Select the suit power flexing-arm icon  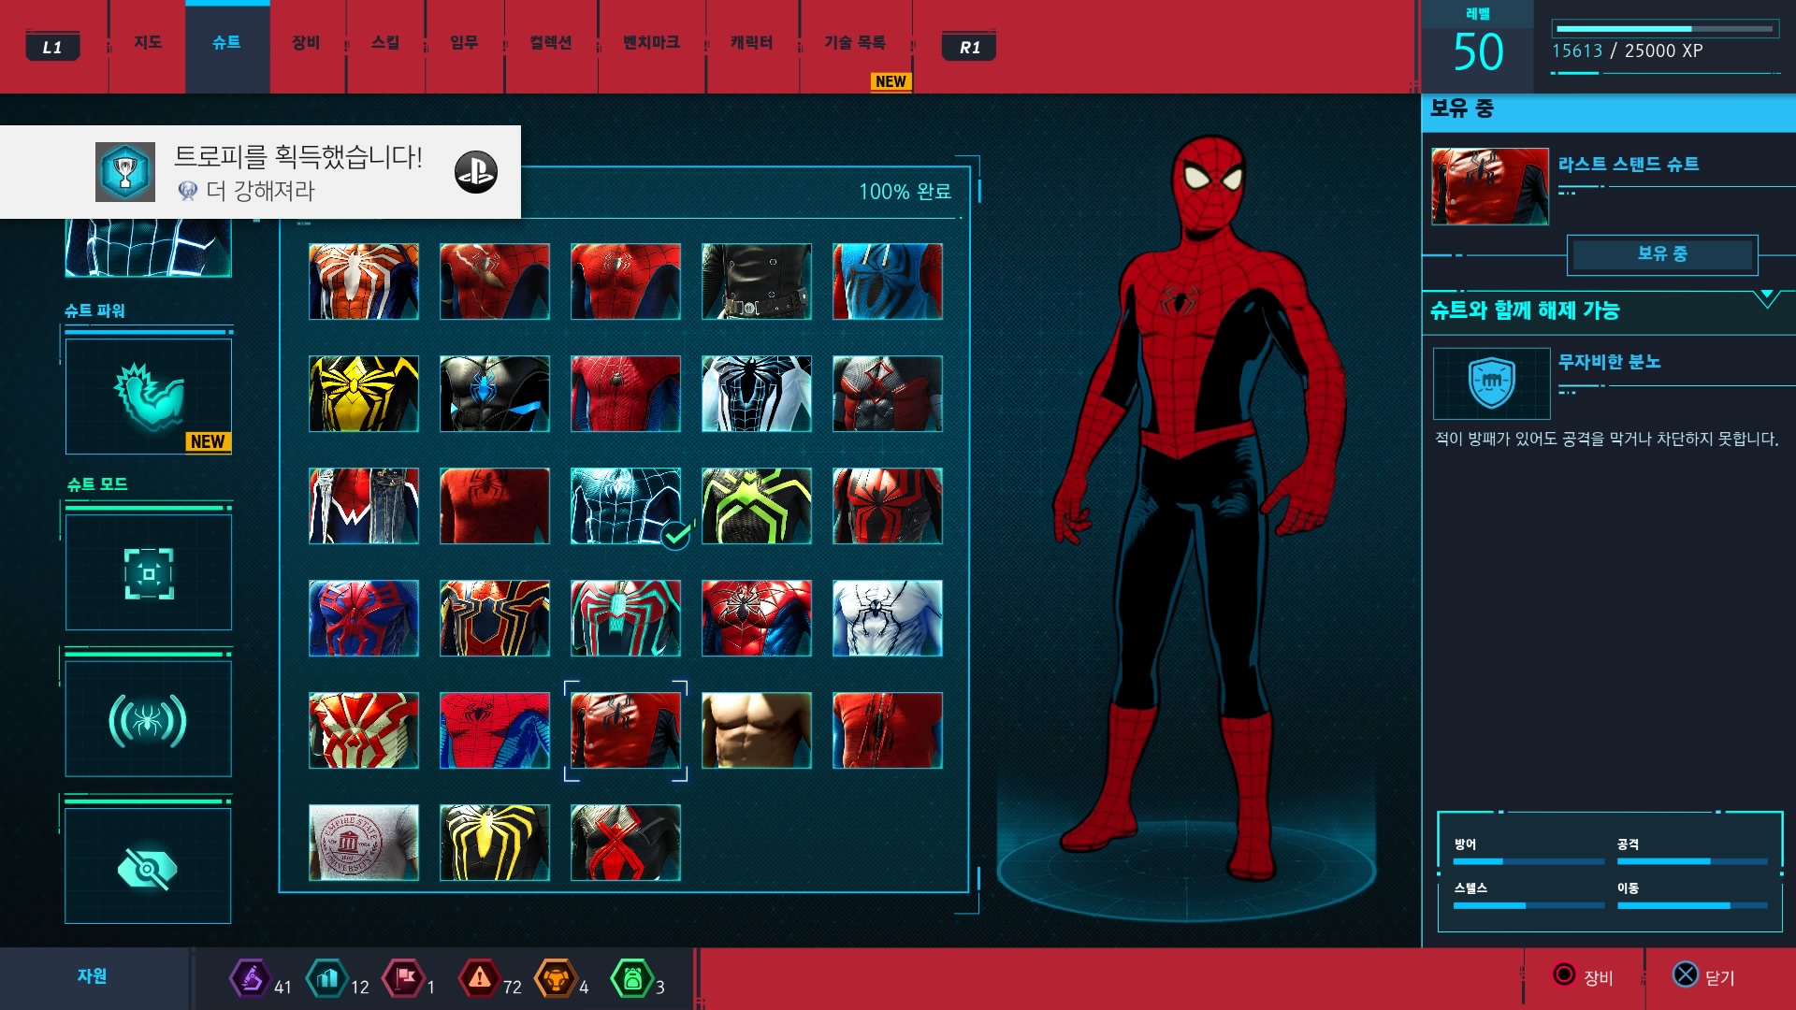148,397
